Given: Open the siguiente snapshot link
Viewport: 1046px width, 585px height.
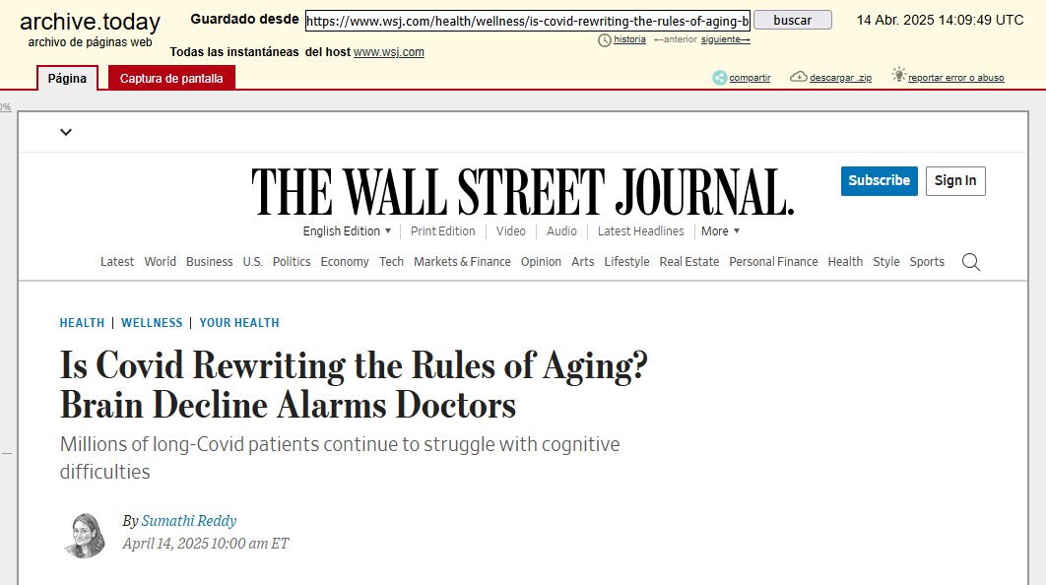Looking at the screenshot, I should point(725,39).
